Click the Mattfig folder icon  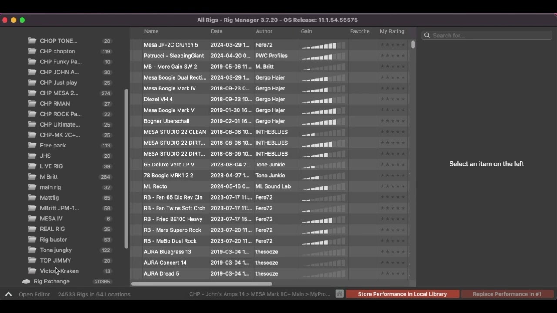32,197
